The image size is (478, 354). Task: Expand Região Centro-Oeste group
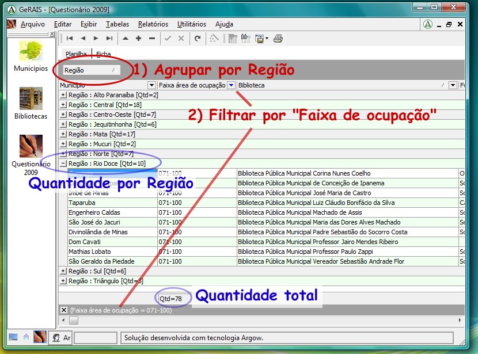63,114
